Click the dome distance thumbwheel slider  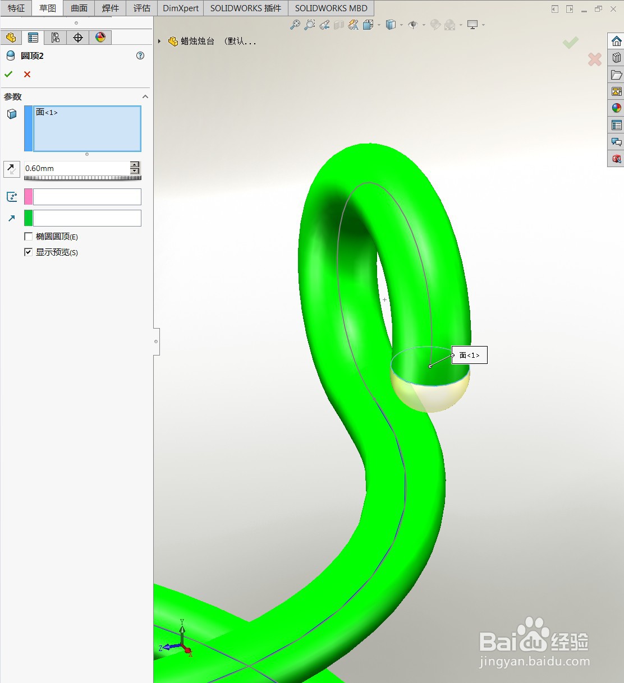click(x=82, y=178)
